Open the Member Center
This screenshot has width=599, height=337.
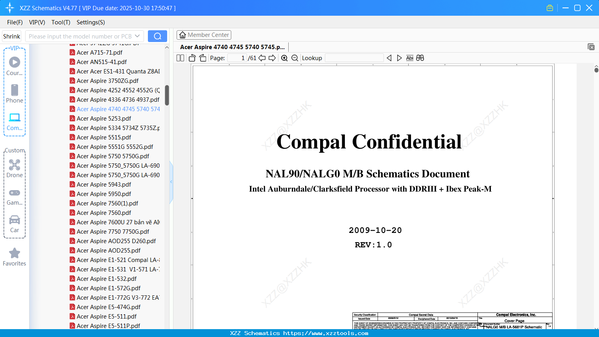pyautogui.click(x=204, y=35)
